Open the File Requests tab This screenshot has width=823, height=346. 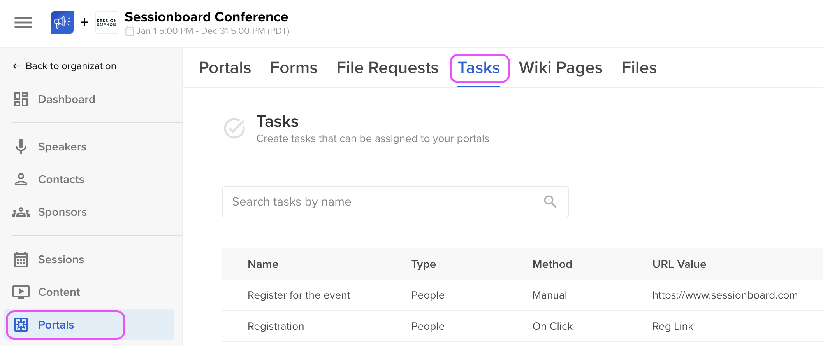click(387, 68)
